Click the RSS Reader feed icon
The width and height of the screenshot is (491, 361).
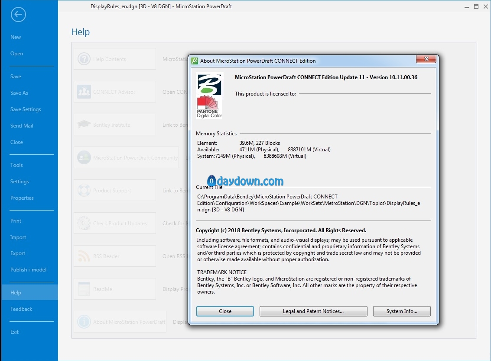(x=84, y=256)
